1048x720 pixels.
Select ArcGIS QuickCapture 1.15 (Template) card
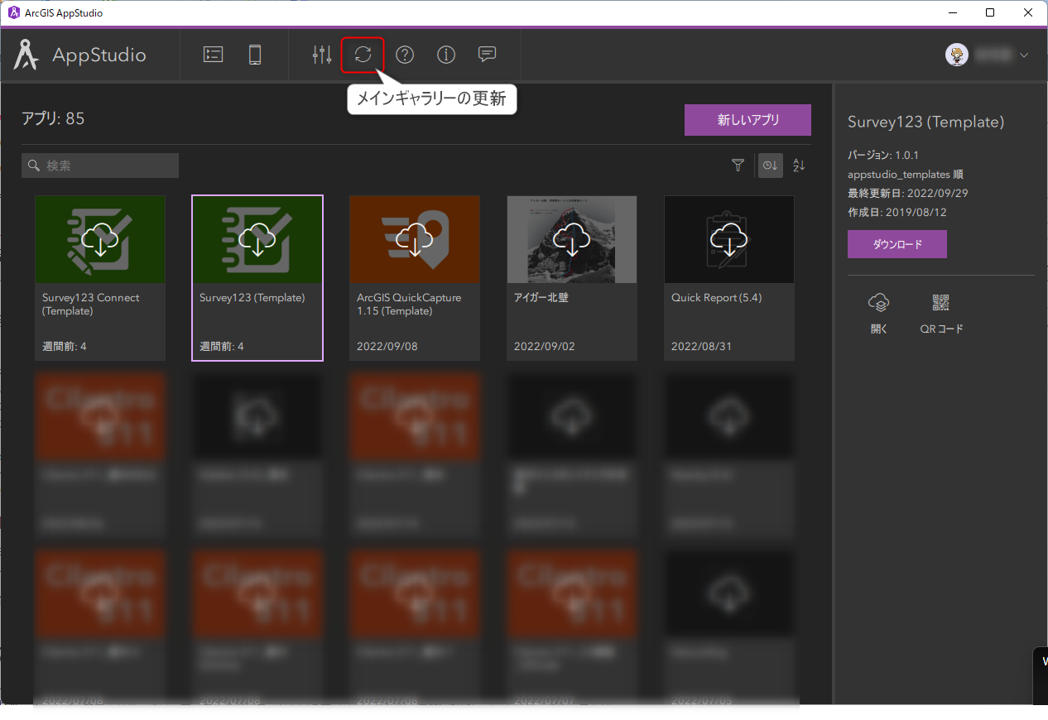tap(415, 278)
